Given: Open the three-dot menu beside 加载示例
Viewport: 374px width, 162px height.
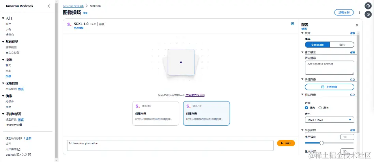Looking at the screenshot, I should click(x=359, y=12).
